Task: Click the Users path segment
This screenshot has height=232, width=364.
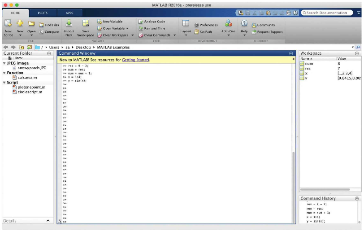Action: [54, 47]
